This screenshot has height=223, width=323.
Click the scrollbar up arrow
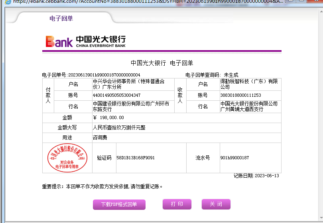tap(321, 11)
